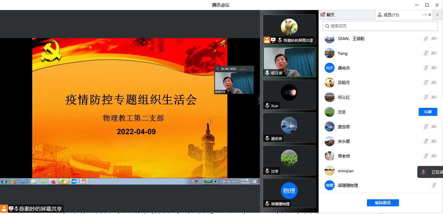This screenshot has height=214, width=443.
Task: Open the three-dots menu on members panel
Action: pos(424,15)
